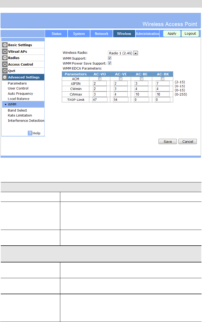Click the Help text link
This screenshot has height=322, width=202.
(36, 133)
